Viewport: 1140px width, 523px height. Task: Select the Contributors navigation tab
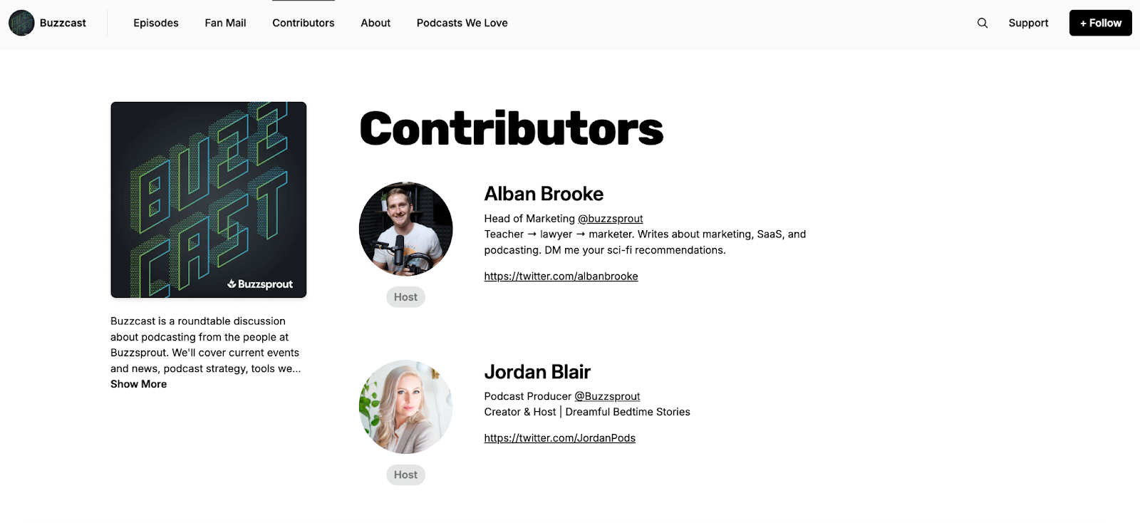(304, 23)
